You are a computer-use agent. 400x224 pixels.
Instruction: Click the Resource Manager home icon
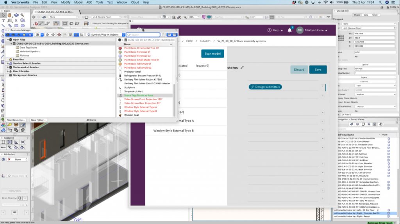[59, 35]
